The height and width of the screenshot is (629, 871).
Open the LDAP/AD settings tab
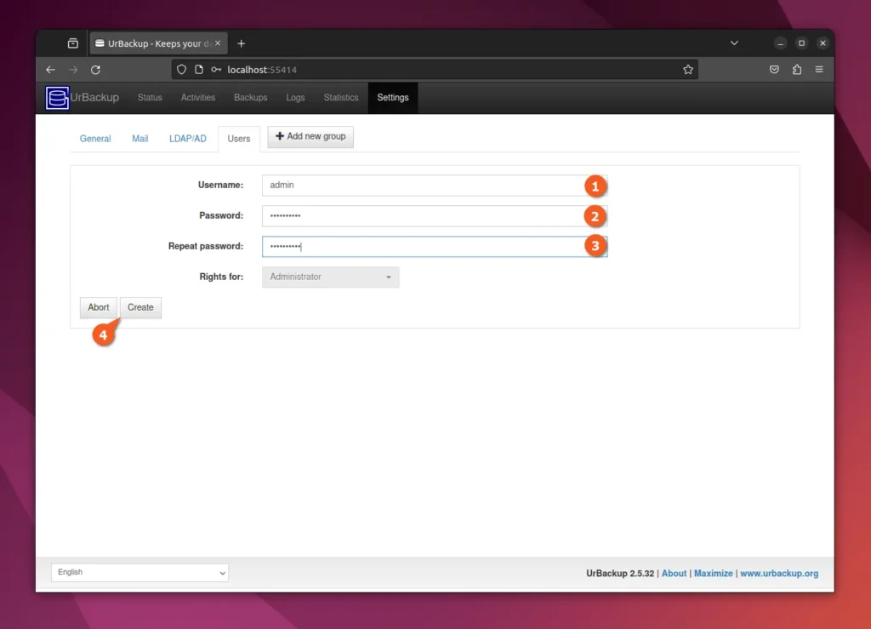tap(187, 138)
